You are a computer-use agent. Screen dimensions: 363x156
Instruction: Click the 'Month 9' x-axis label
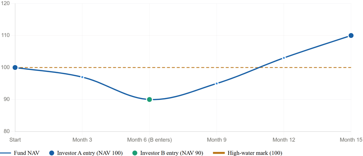coord(217,140)
